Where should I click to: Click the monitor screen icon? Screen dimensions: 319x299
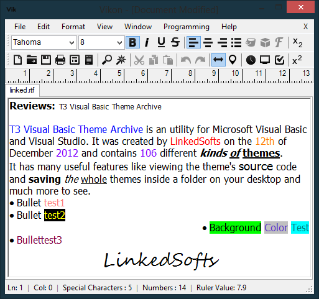tap(265, 60)
